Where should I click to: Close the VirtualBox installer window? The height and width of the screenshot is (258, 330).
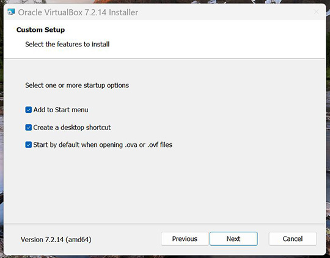point(316,12)
